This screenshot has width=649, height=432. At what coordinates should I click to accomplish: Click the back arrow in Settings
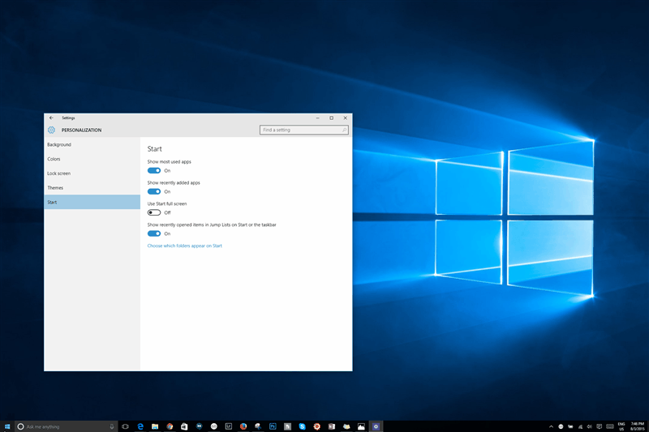coord(51,118)
